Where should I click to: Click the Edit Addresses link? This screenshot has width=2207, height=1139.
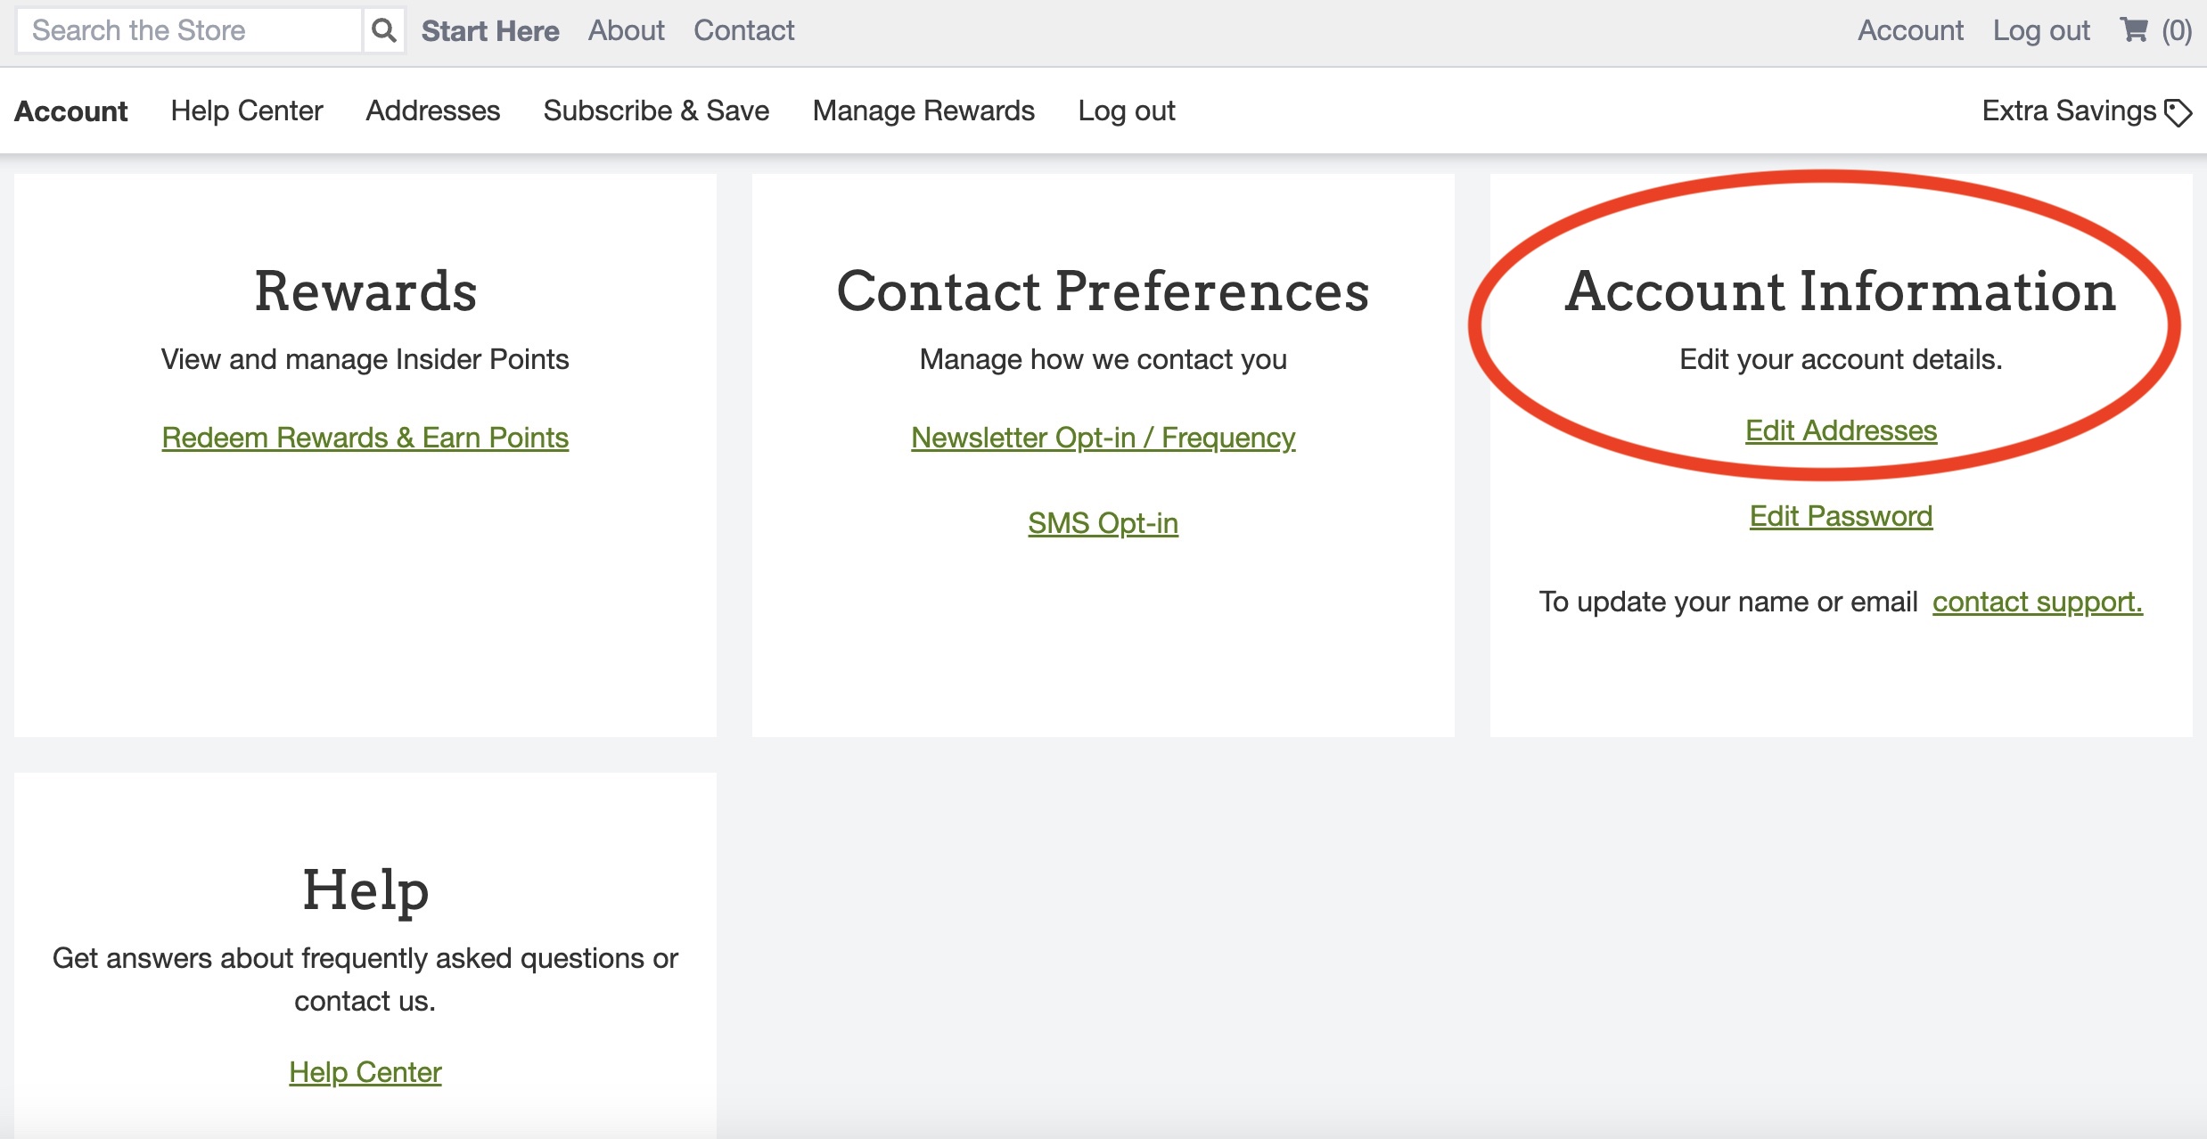pyautogui.click(x=1841, y=430)
